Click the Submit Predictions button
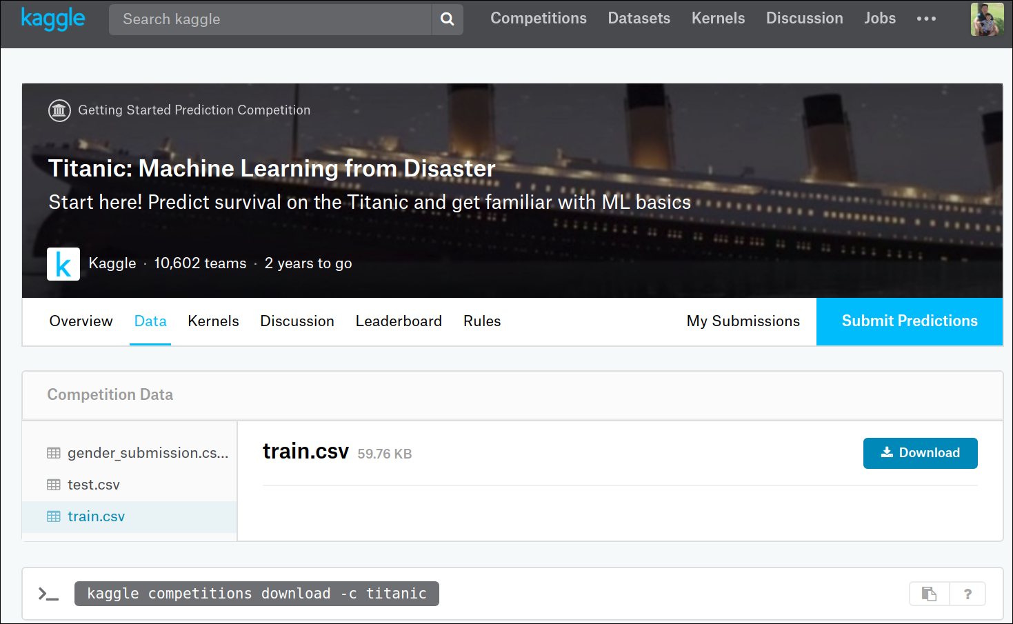This screenshot has width=1013, height=624. coord(910,321)
